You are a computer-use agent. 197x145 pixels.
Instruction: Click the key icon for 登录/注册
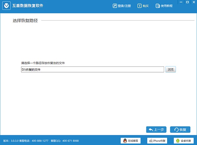pos(115,6)
